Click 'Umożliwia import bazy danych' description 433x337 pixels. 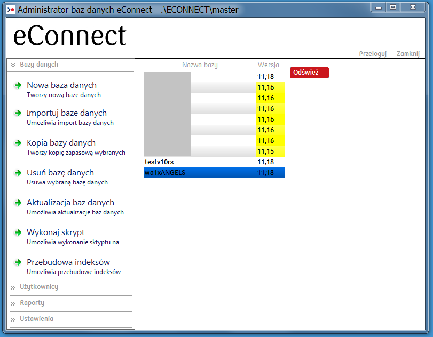pyautogui.click(x=70, y=123)
